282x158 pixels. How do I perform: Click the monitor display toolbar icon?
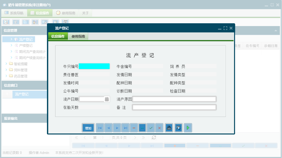coord(44,22)
